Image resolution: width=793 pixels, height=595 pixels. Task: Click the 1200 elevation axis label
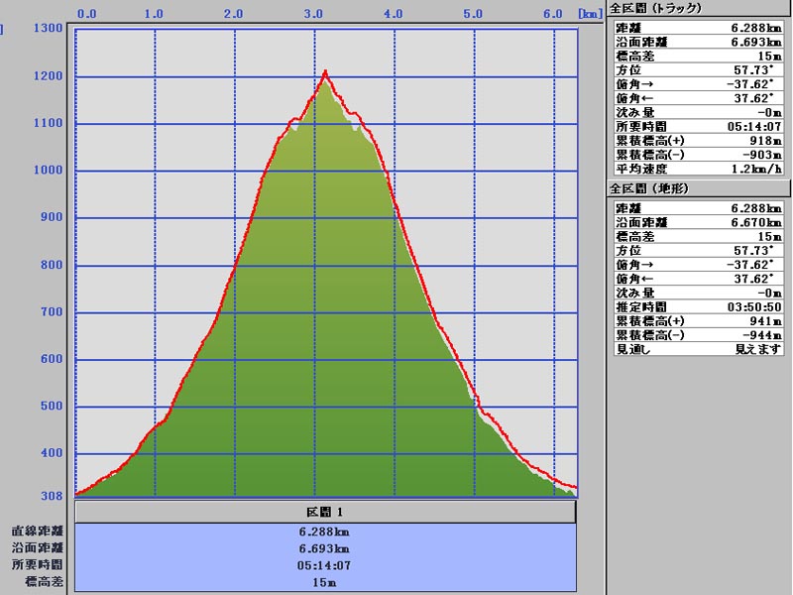tap(48, 76)
